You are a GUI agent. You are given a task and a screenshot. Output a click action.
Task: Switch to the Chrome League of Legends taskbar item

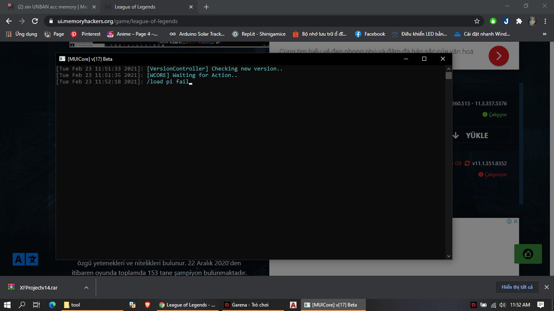pos(187,305)
